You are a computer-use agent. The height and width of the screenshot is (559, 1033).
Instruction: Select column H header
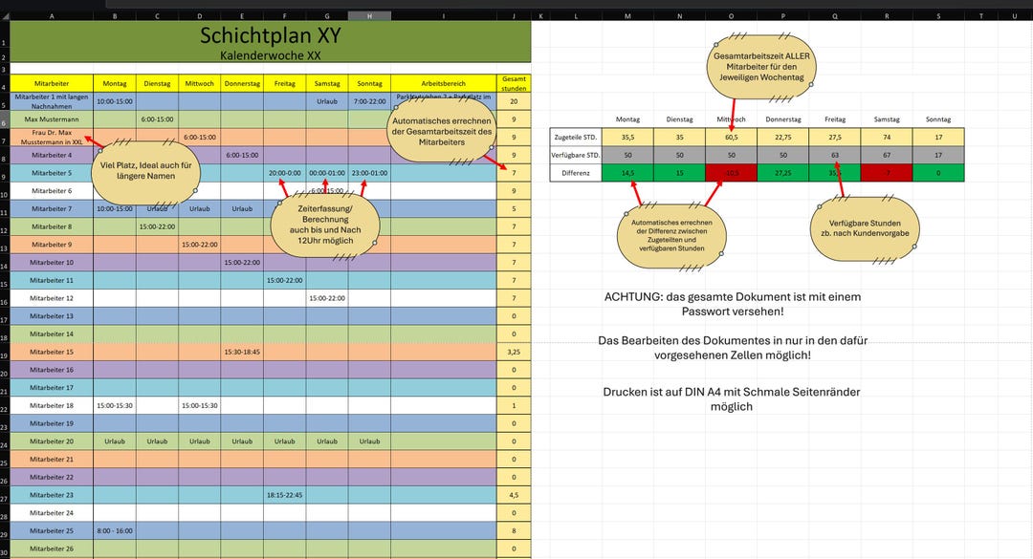tap(369, 14)
